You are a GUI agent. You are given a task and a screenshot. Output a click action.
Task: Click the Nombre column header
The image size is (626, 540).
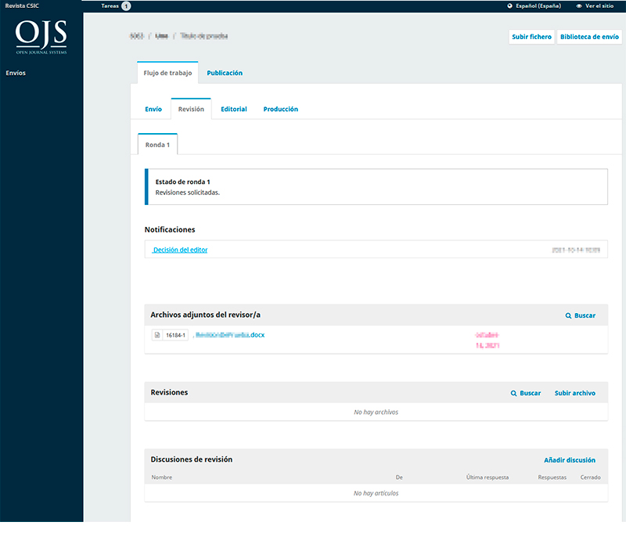[x=162, y=477]
